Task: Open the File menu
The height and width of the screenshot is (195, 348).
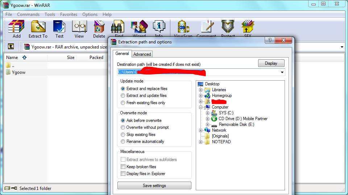Action: coord(9,14)
